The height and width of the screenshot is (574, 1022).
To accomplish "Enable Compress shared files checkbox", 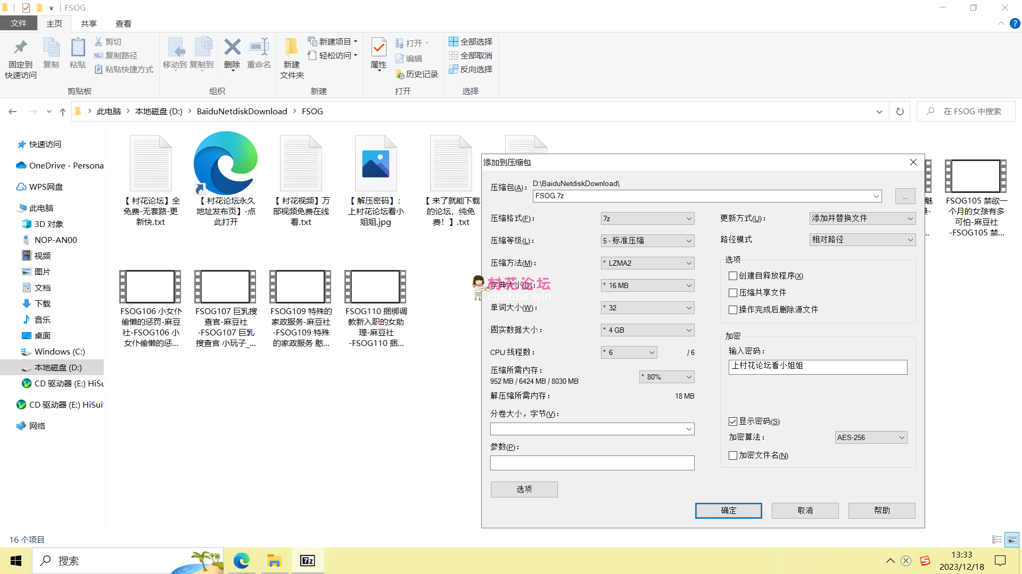I will pos(733,293).
